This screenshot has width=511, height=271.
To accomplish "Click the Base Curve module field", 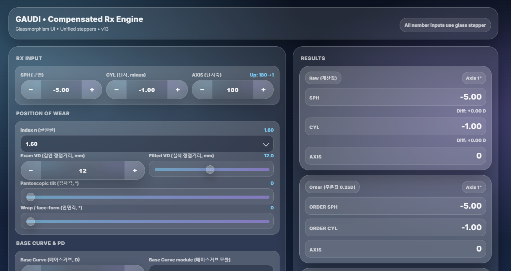I will [x=211, y=268].
